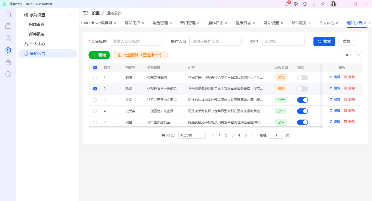372x201 pixels.
Task: Refresh the table data
Action: pyautogui.click(x=358, y=55)
